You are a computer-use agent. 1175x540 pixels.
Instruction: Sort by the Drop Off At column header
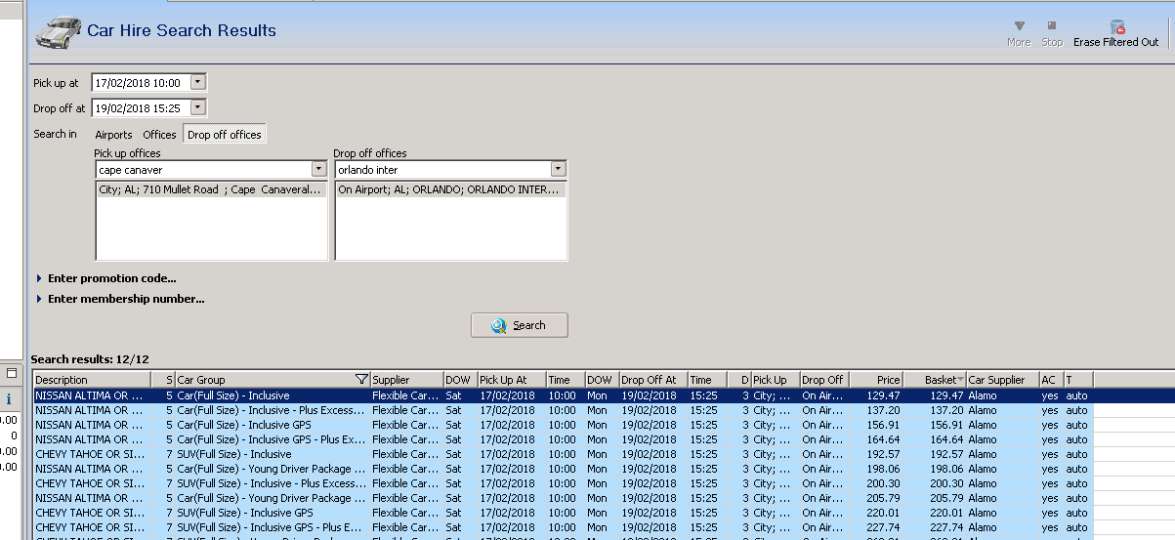pyautogui.click(x=652, y=380)
